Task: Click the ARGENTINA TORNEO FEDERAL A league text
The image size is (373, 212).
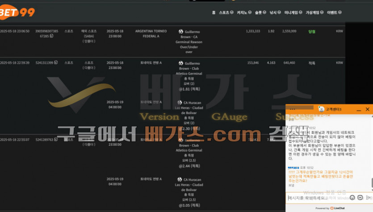Action: coord(151,33)
